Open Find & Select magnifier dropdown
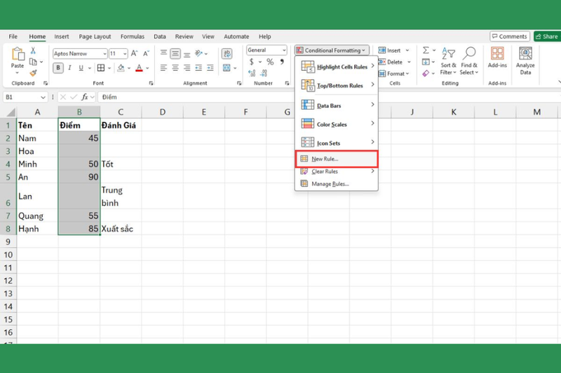561x373 pixels. point(469,61)
